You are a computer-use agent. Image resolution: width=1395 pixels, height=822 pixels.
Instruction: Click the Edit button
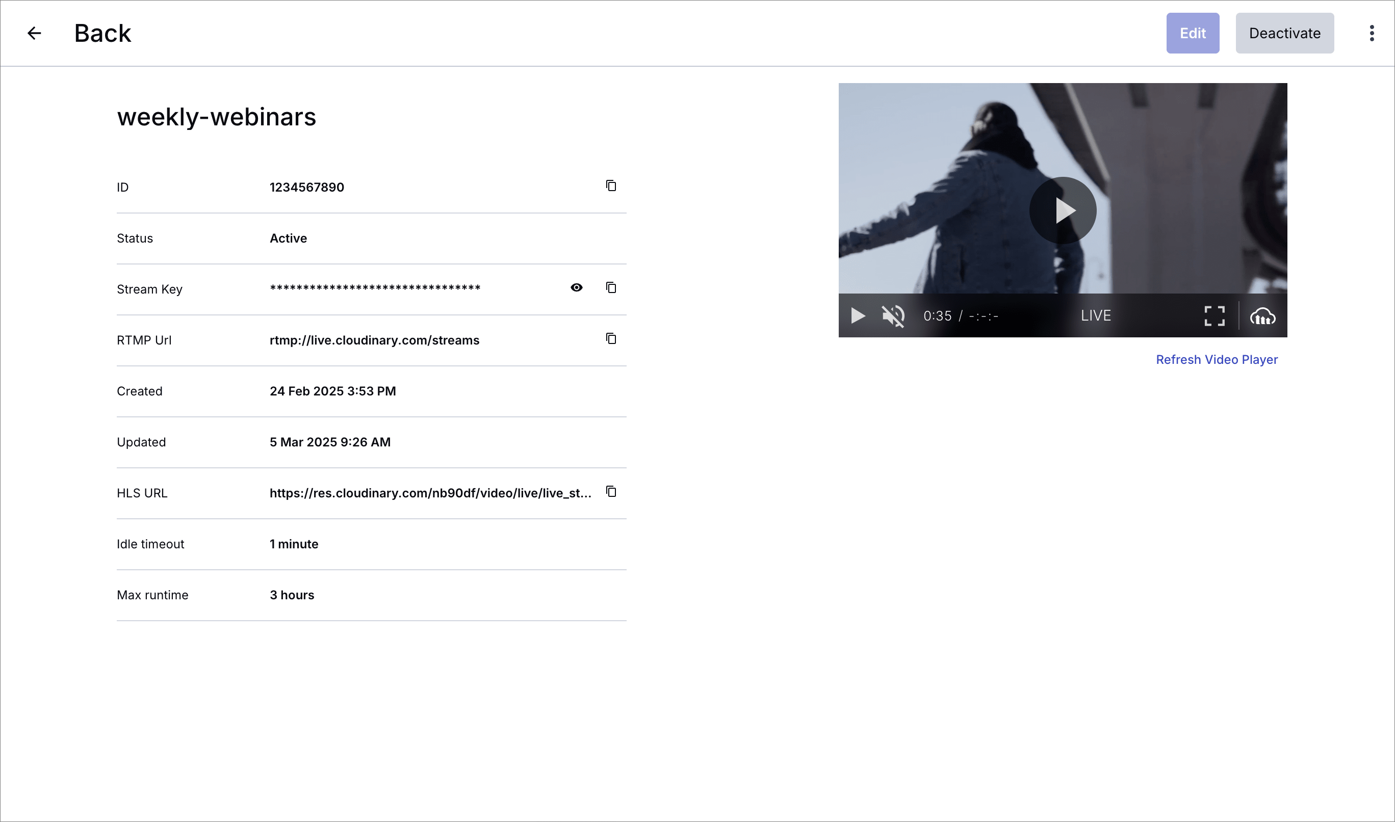click(1193, 33)
